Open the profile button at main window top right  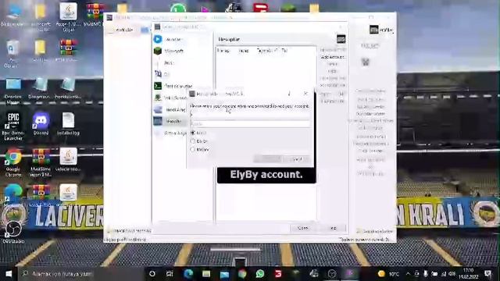[382, 30]
